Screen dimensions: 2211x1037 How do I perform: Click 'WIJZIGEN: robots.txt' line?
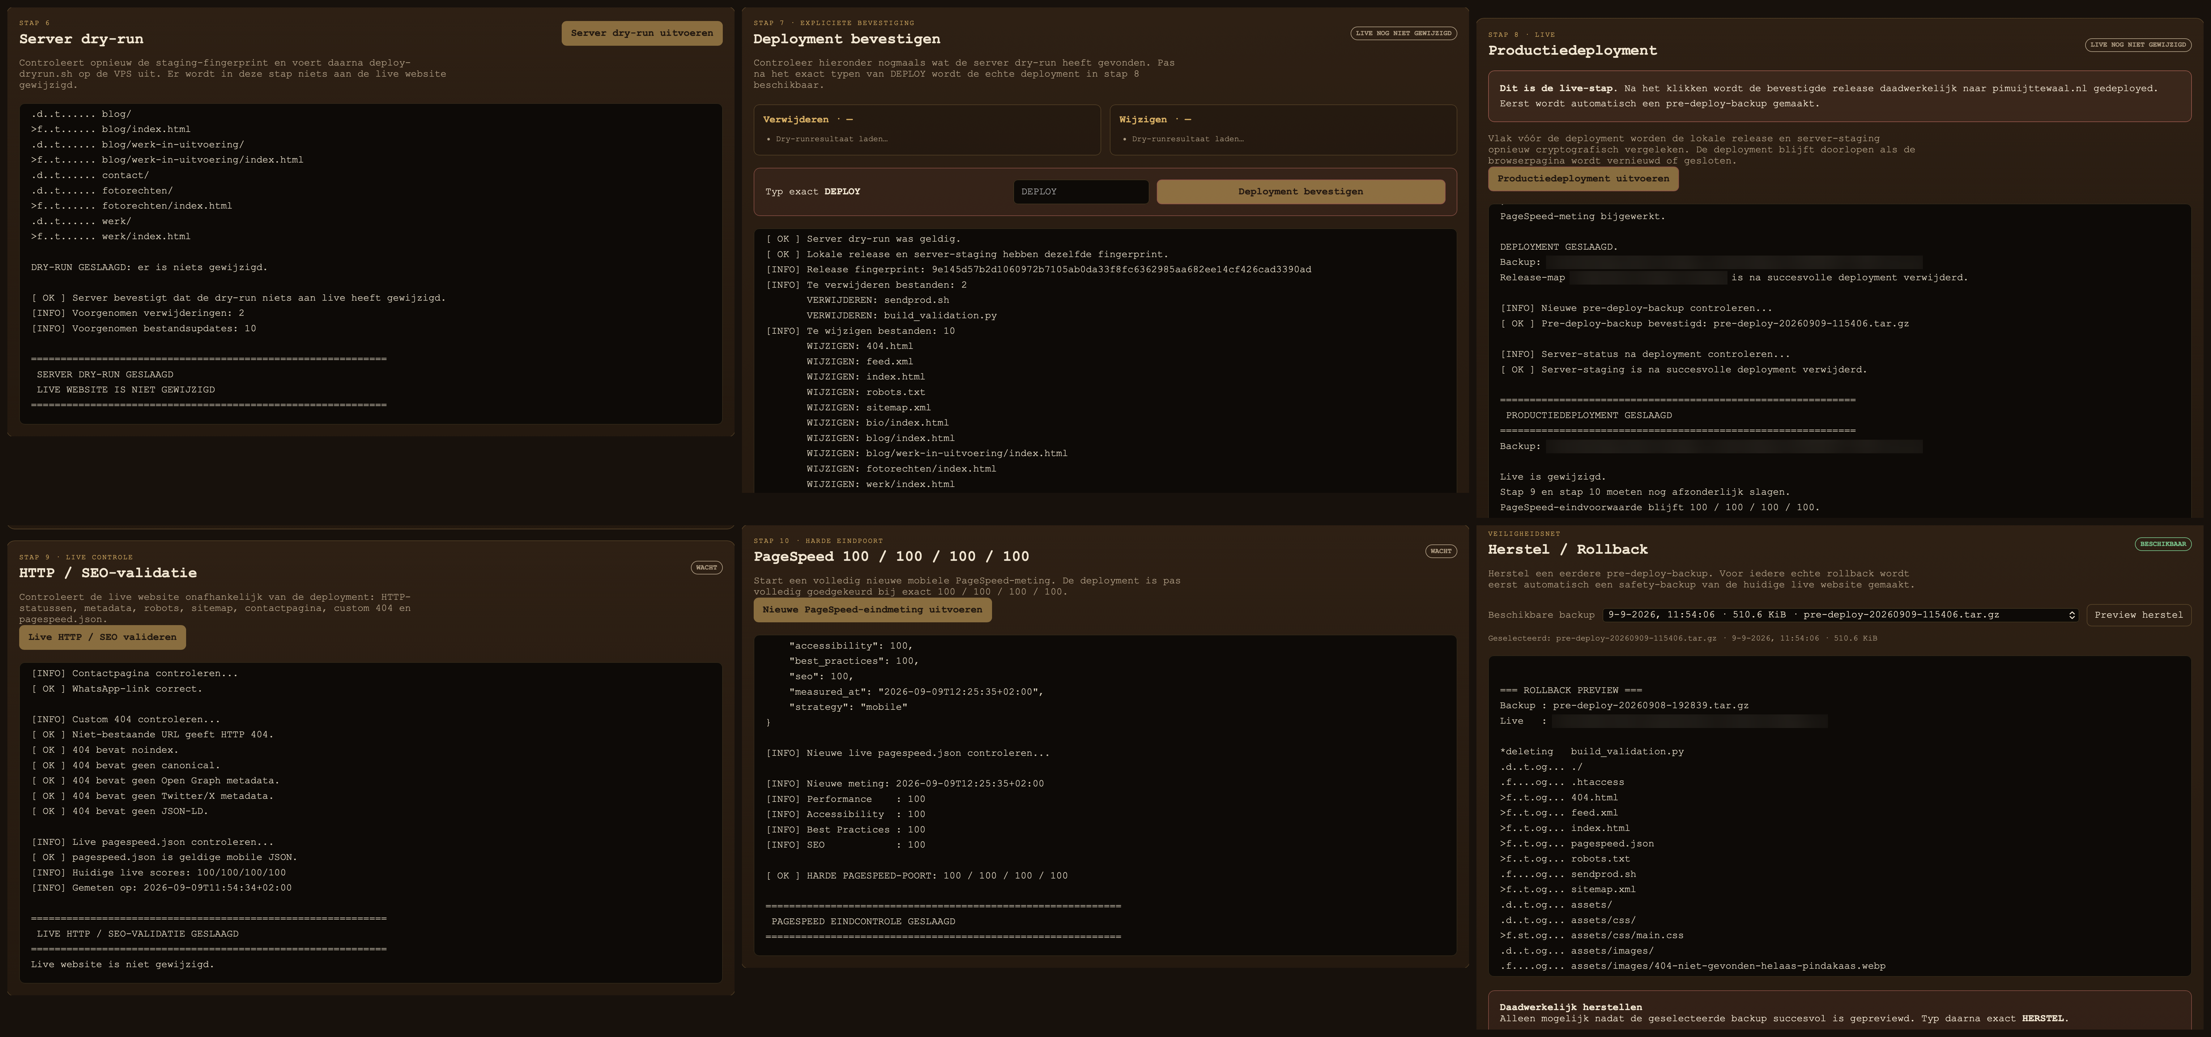865,392
